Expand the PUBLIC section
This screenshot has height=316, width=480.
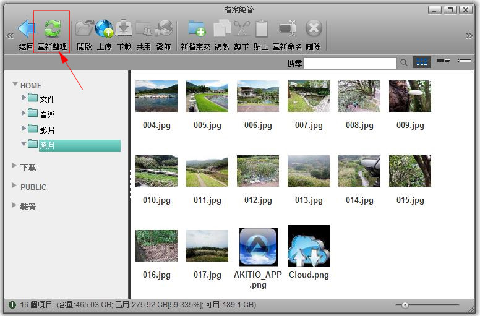pyautogui.click(x=14, y=186)
